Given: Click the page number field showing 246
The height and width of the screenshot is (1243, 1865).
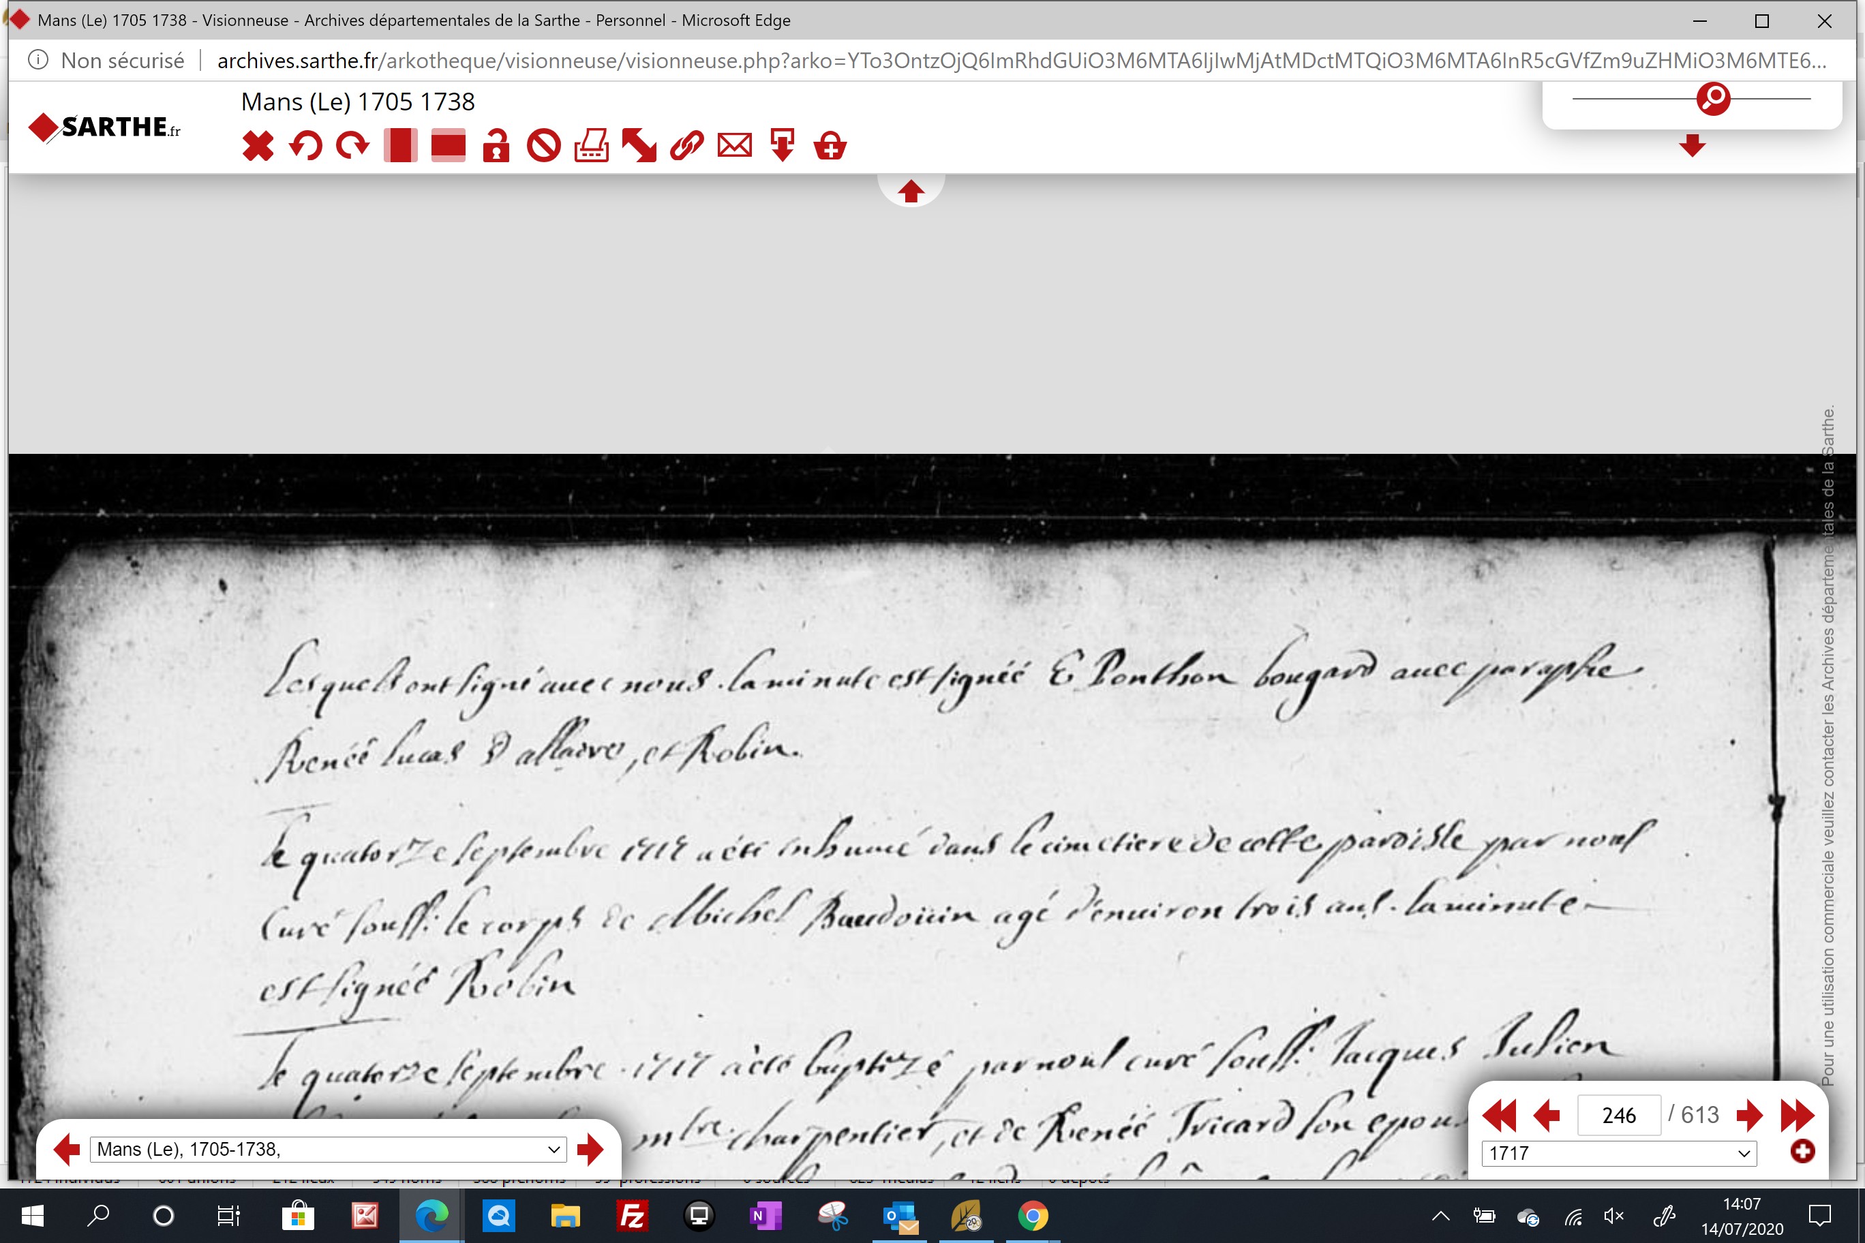Looking at the screenshot, I should (1619, 1116).
